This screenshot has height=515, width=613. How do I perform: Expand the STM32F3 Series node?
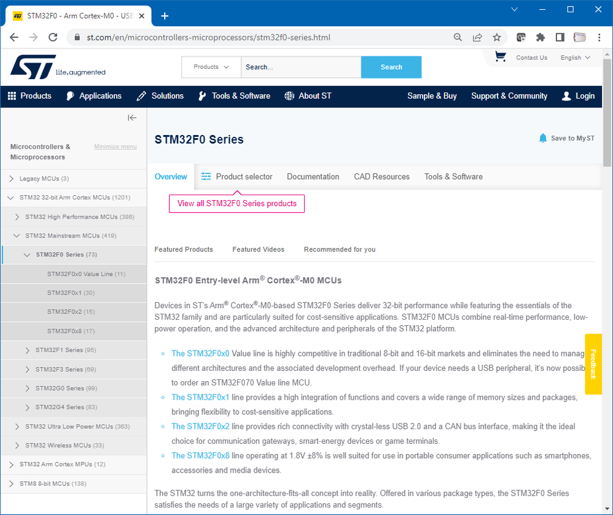pyautogui.click(x=27, y=370)
